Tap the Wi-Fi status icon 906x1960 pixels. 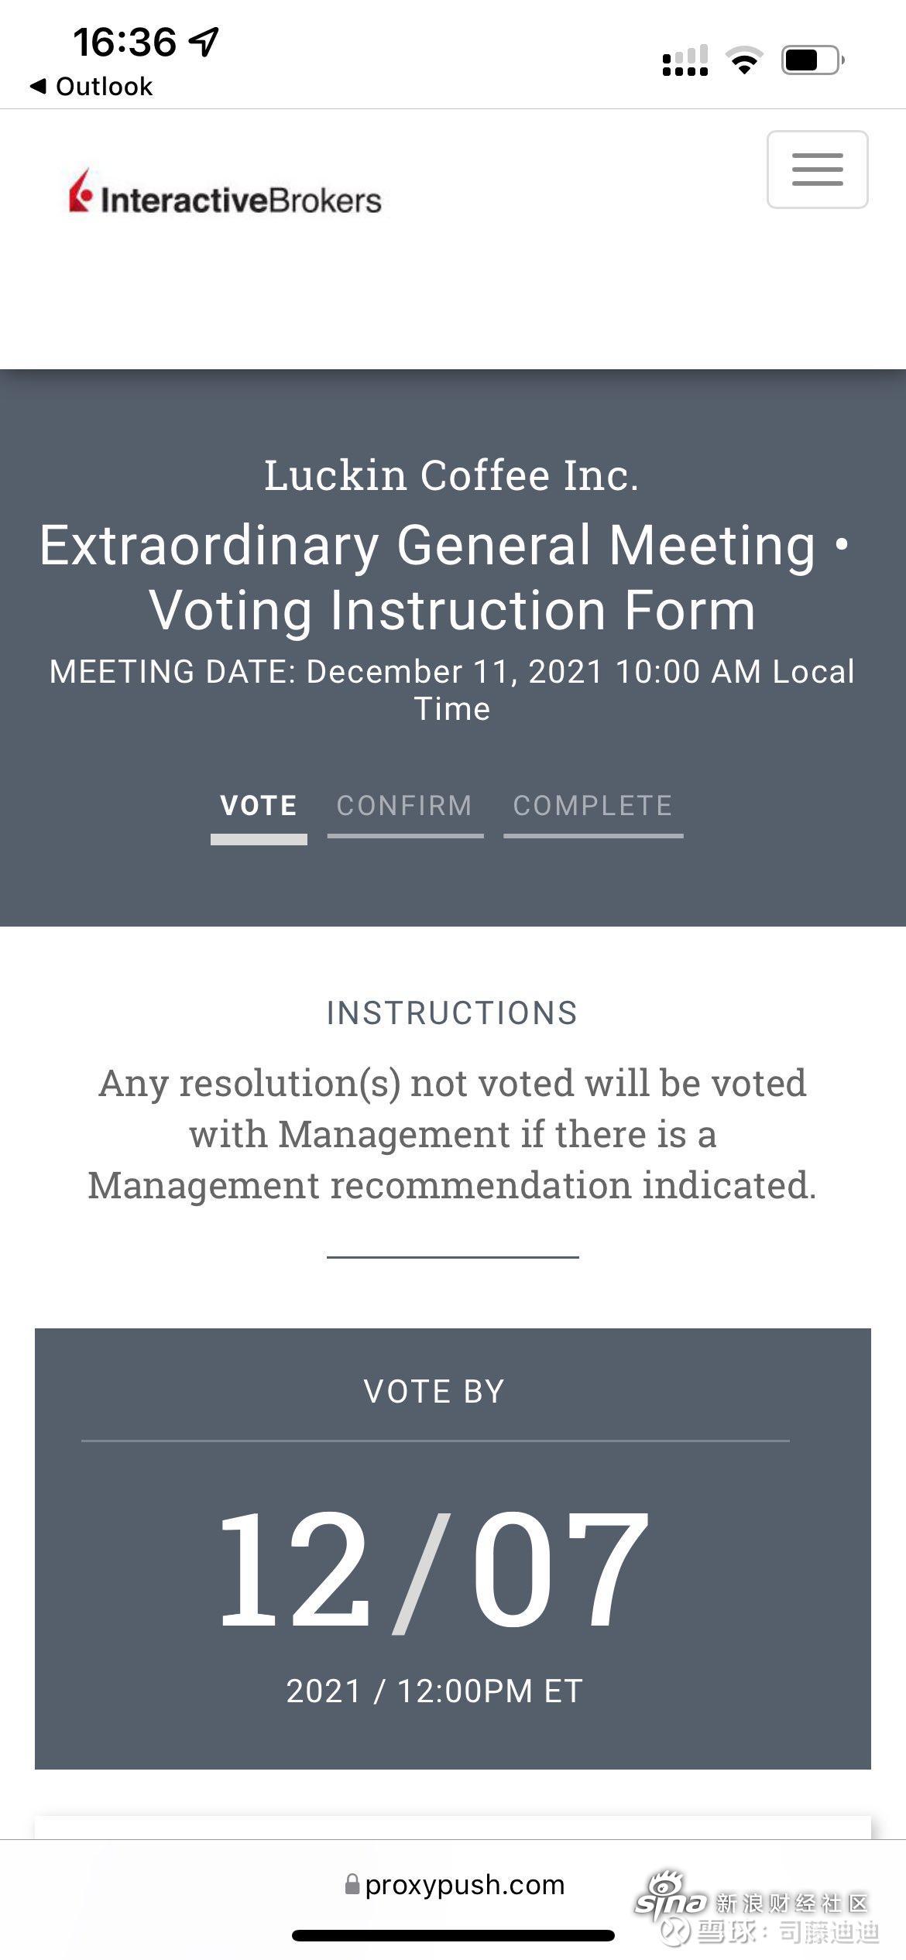pos(744,60)
